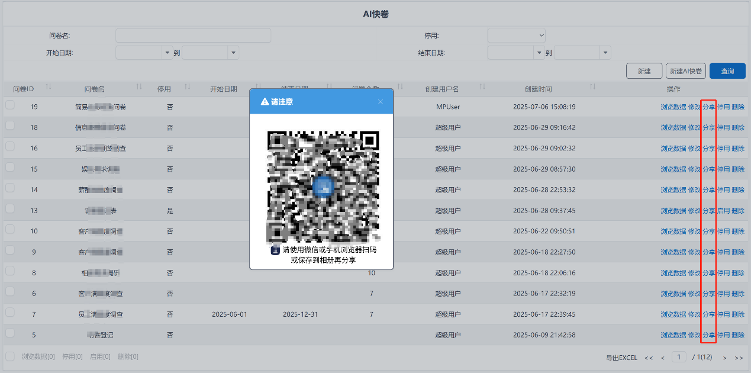The height and width of the screenshot is (373, 751).
Task: Click 修改 for questionnaire ID 18
Action: tap(695, 128)
